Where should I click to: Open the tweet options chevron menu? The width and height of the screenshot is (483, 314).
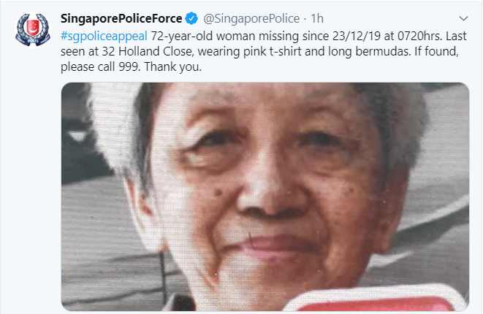463,18
